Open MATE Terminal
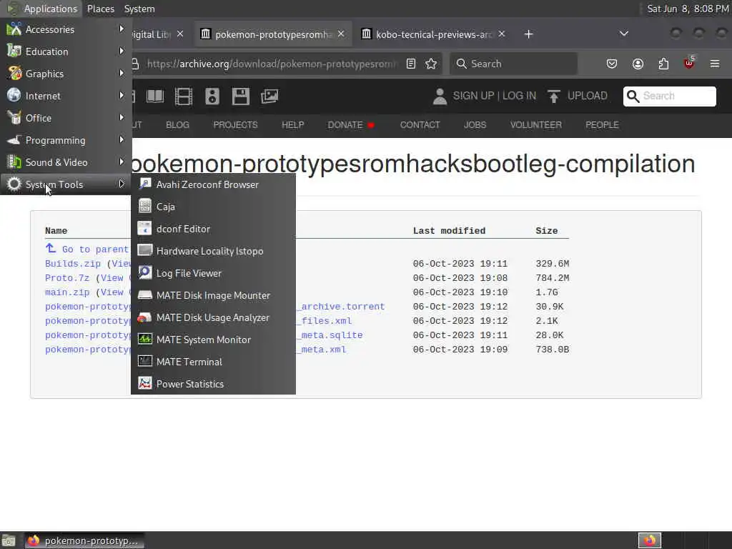Viewport: 732px width, 549px height. 213,362
